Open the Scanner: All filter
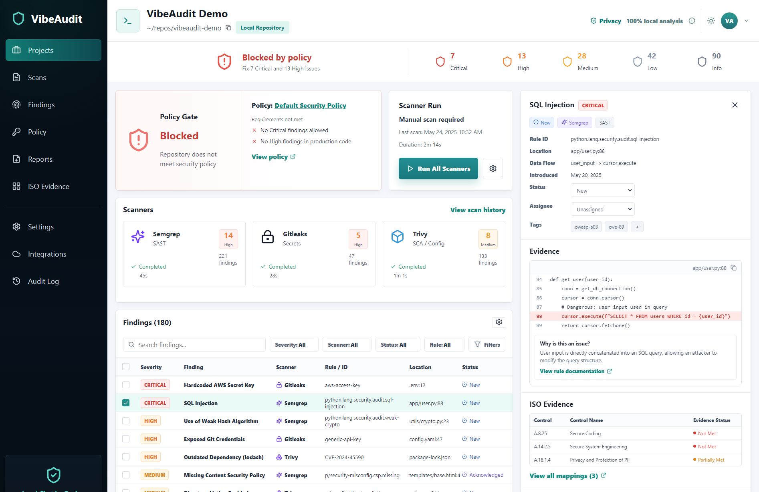The width and height of the screenshot is (759, 492). coord(347,345)
